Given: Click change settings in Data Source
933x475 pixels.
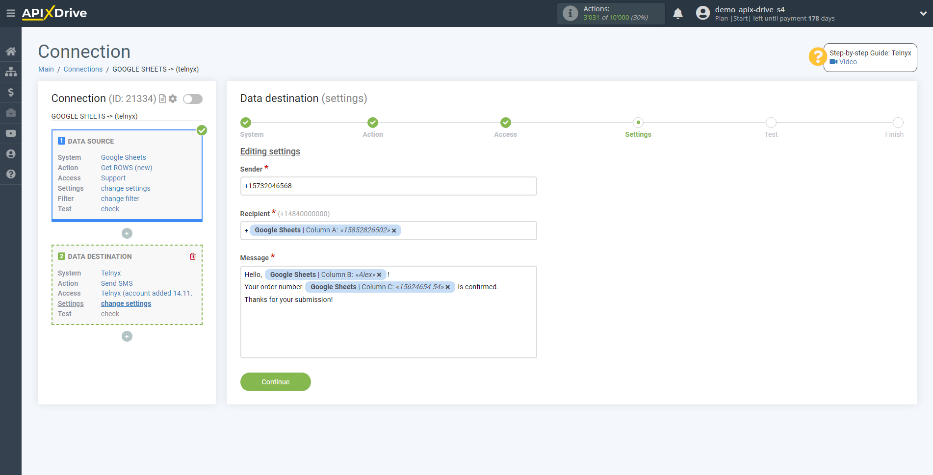Looking at the screenshot, I should [126, 188].
